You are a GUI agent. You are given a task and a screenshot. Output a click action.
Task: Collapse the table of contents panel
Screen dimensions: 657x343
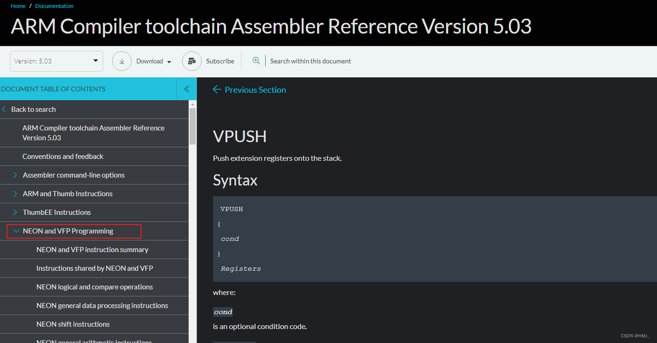pos(187,89)
